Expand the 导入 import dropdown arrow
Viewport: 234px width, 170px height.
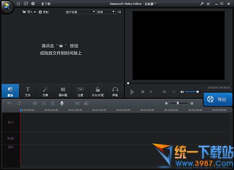click(35, 12)
